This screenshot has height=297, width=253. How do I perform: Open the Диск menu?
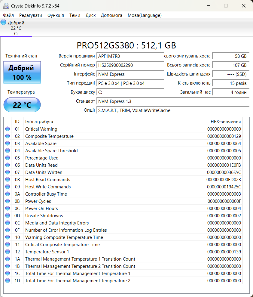tap(90, 15)
